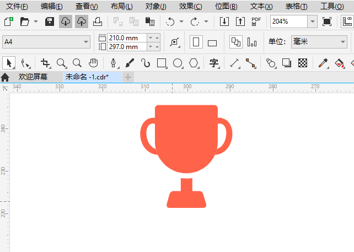
Task: Click the Import icon
Action: pyautogui.click(x=224, y=22)
